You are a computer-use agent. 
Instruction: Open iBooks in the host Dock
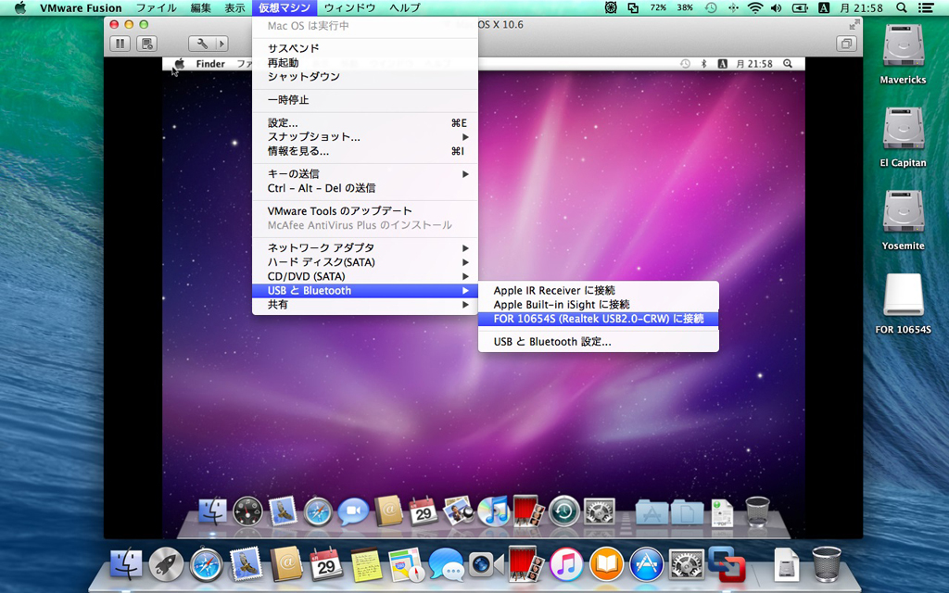[x=606, y=564]
